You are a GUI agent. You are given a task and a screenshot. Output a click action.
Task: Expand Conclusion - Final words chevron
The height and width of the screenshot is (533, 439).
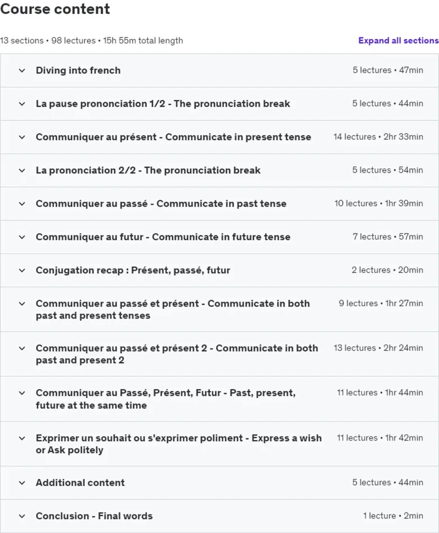[x=22, y=516]
